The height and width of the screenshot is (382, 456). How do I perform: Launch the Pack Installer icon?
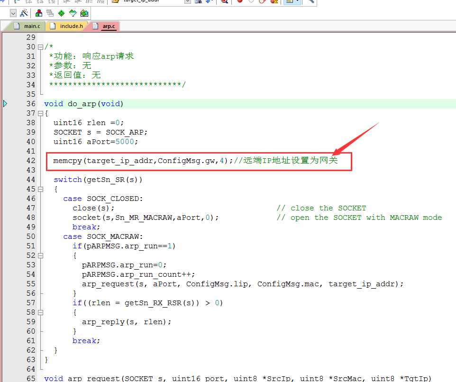(84, 13)
